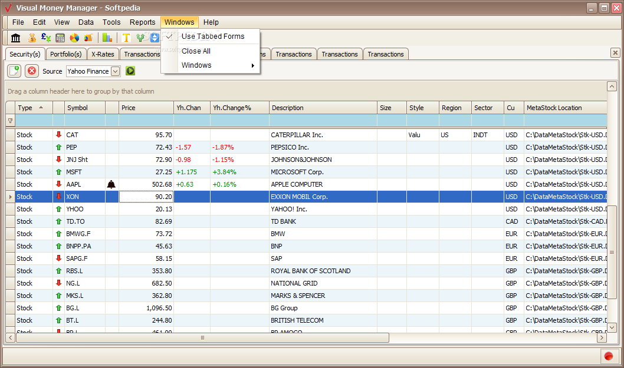Switch to the X-Rates tab
Viewport: 624px width, 368px height.
click(103, 54)
